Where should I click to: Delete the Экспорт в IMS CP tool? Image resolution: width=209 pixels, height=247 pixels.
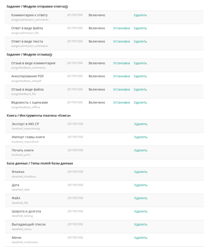click(x=141, y=124)
